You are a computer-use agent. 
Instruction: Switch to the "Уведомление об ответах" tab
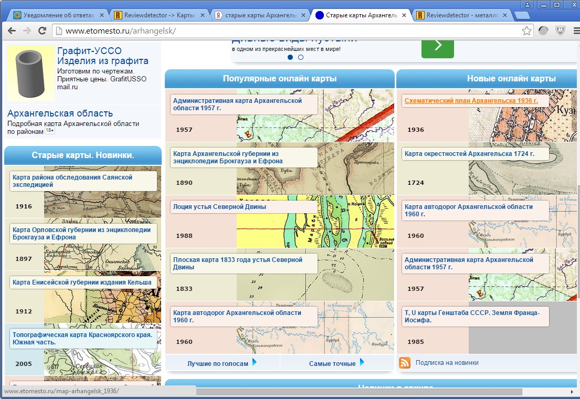point(59,15)
